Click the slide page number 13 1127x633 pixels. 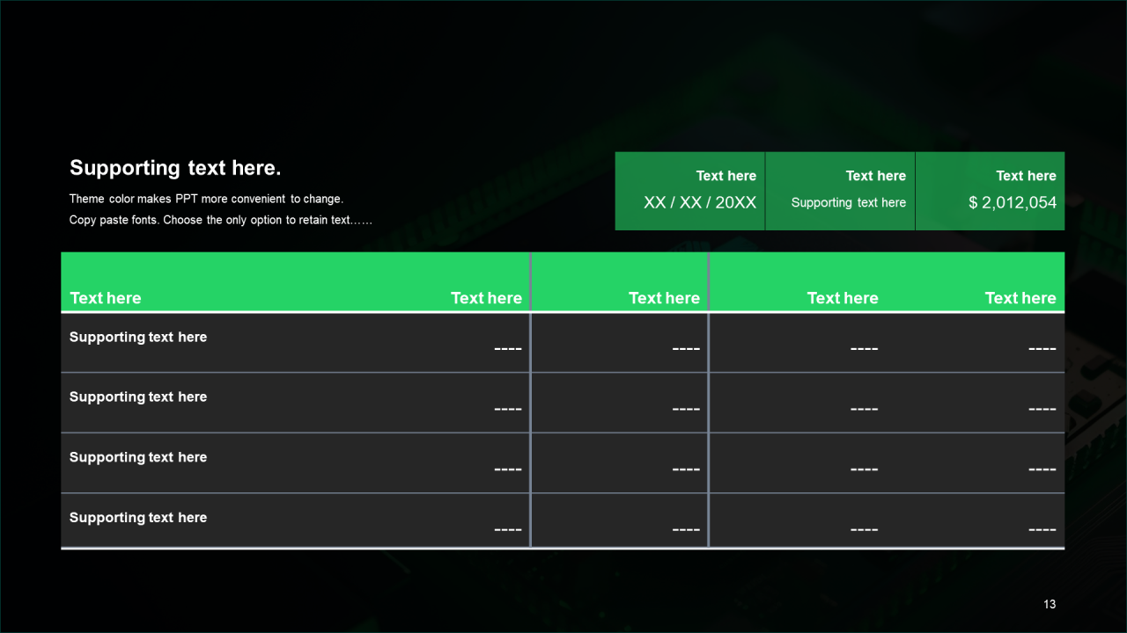coord(1049,604)
